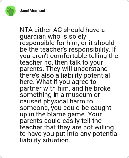Click the line 'here. What if you agree to'
Screen dimensions: 129x158
58,82
